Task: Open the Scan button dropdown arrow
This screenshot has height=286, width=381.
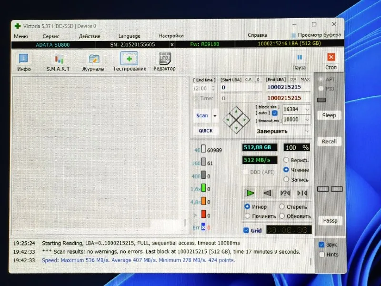Action: point(215,116)
